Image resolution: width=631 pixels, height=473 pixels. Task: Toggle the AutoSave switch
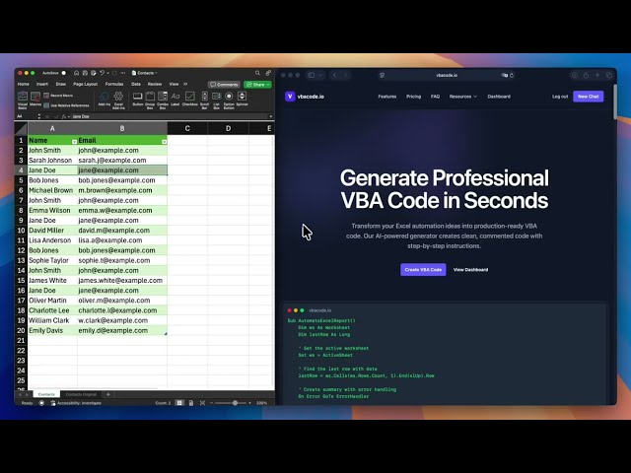(63, 73)
